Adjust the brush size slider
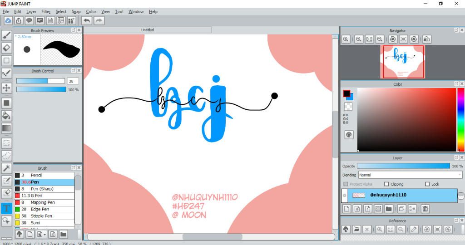 (40, 81)
